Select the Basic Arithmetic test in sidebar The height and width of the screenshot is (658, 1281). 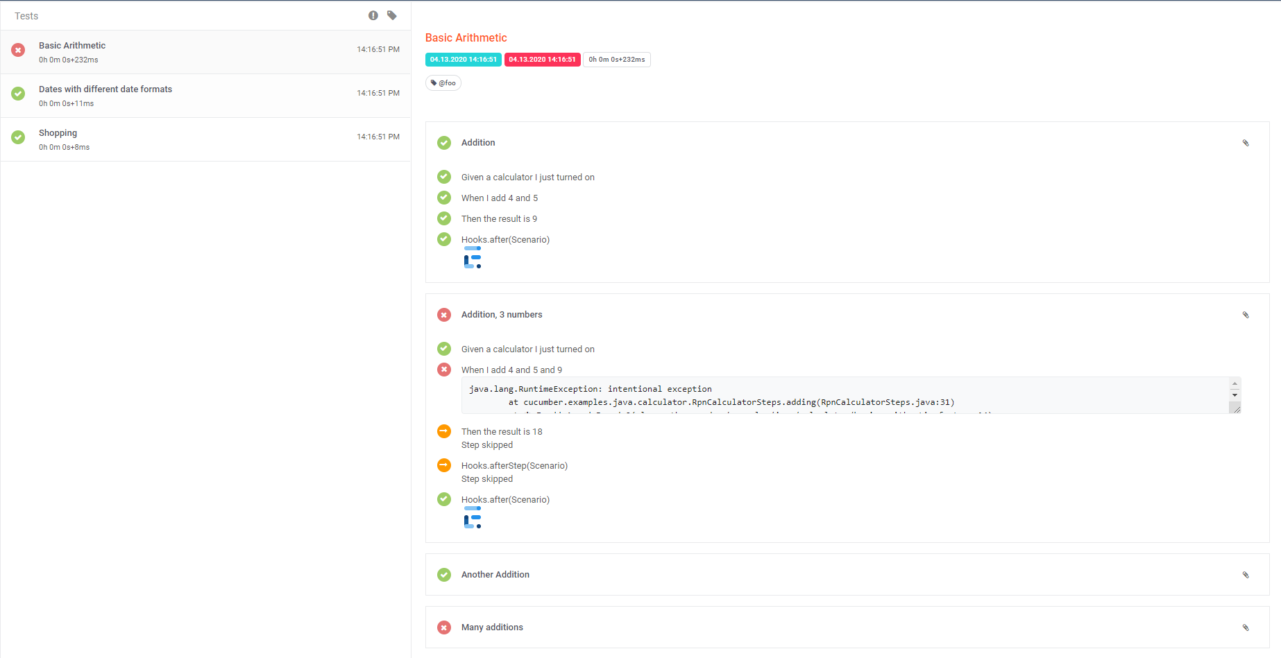pyautogui.click(x=72, y=45)
